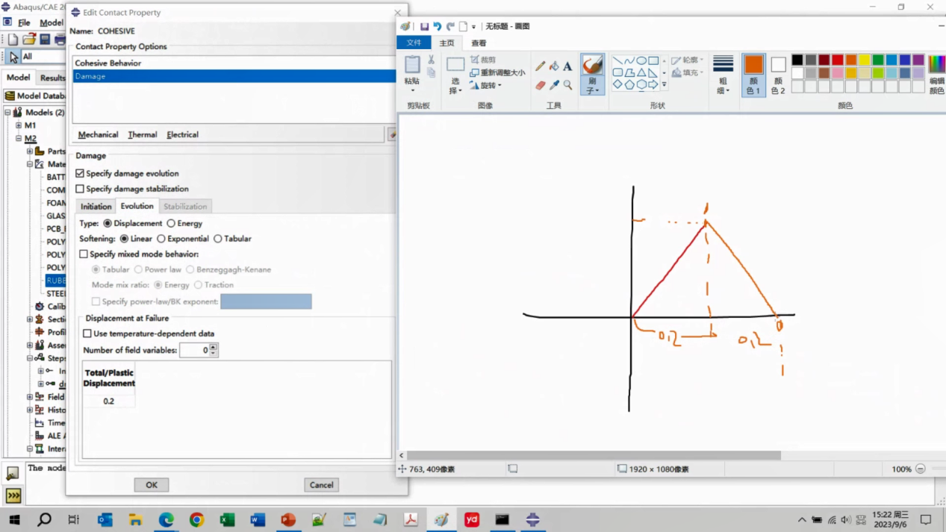Viewport: 946px width, 532px height.
Task: Select the Color picker eyedropper in Paint
Action: (x=554, y=85)
